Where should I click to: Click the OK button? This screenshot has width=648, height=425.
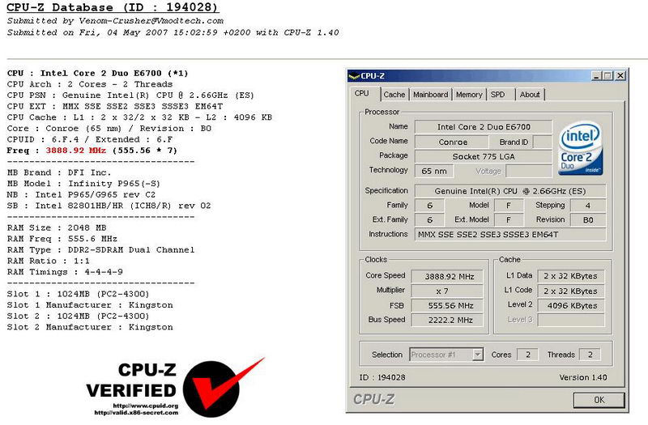(x=599, y=400)
